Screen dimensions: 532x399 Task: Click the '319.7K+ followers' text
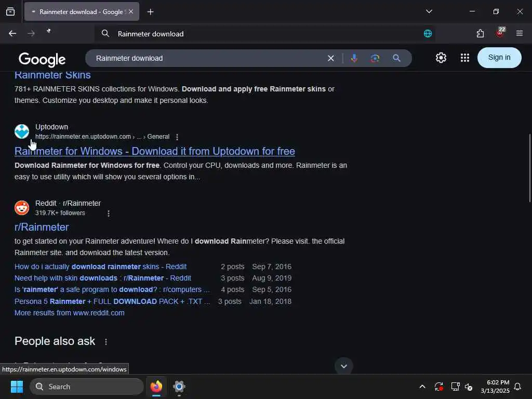[60, 213]
